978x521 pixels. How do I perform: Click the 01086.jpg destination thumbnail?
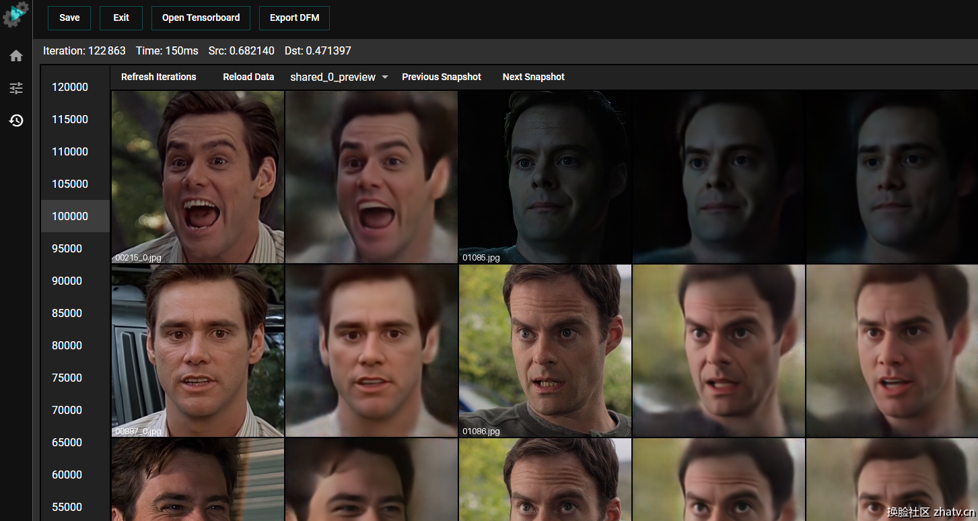(545, 351)
